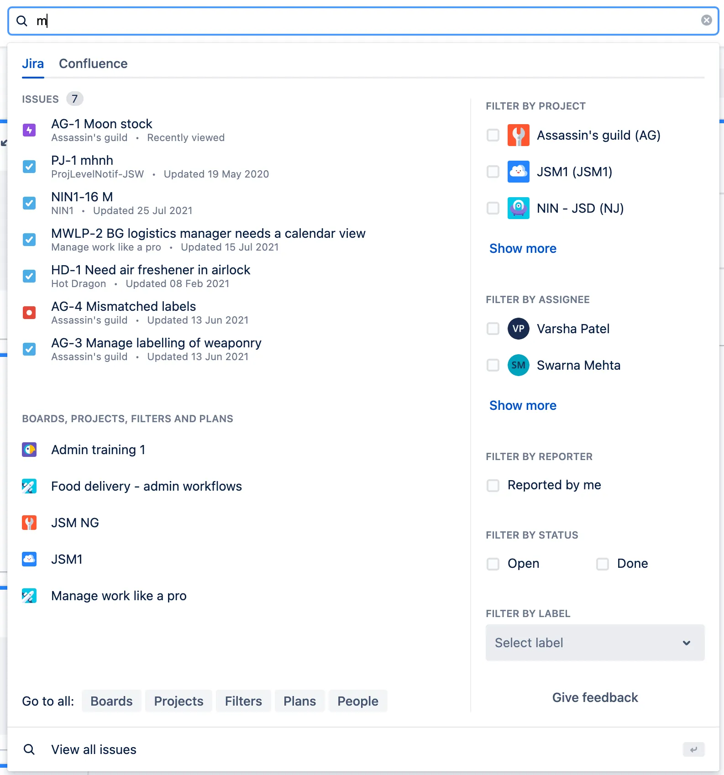Click Give feedback link

pyautogui.click(x=595, y=697)
